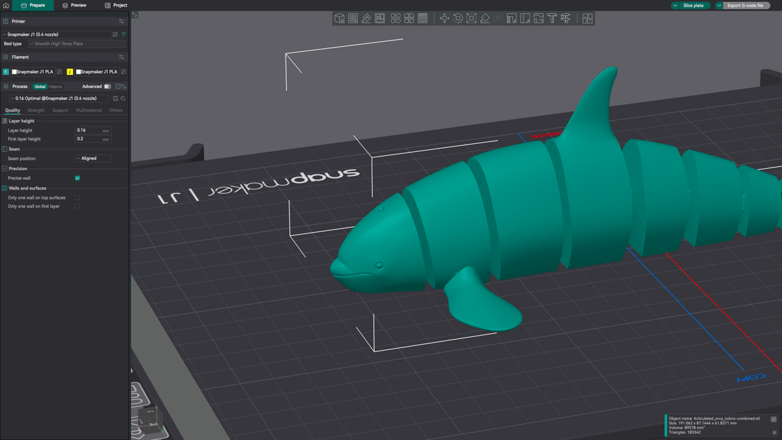Select the Rotate tool
The height and width of the screenshot is (440, 782).
(x=458, y=18)
